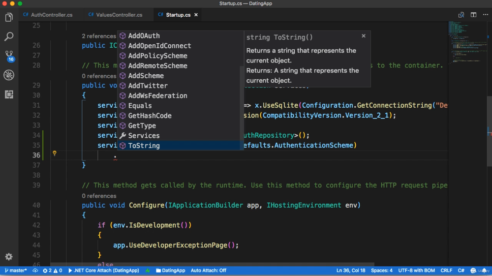The height and width of the screenshot is (276, 492).
Task: Close the Startup.cs tab
Action: point(196,15)
